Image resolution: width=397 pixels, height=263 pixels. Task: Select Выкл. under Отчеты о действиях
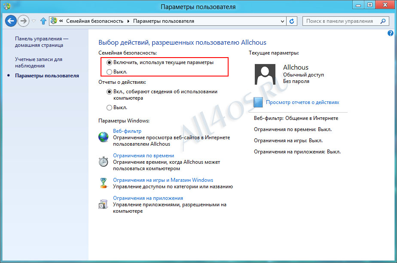tap(109, 107)
